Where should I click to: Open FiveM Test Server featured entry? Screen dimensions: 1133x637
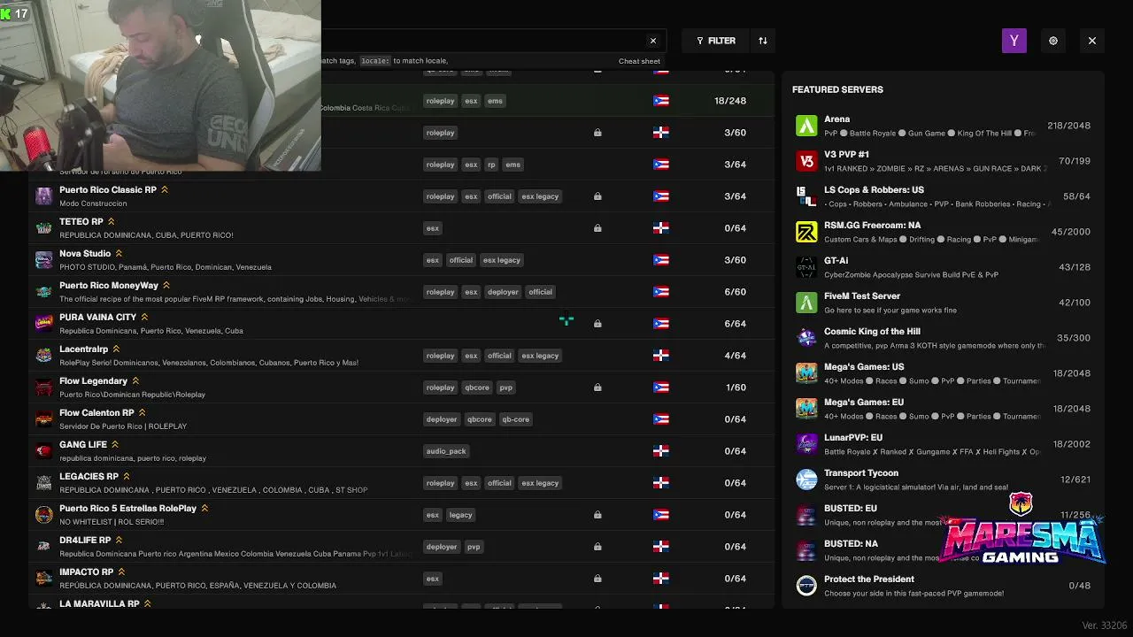click(x=943, y=303)
